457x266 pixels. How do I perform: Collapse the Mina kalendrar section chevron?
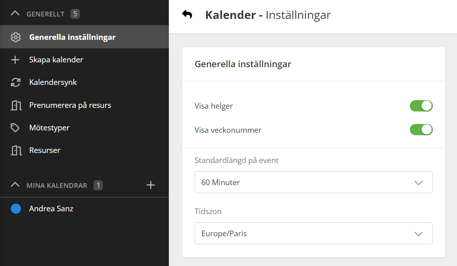15,185
